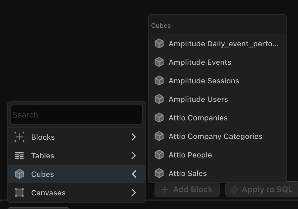The height and width of the screenshot is (209, 298).
Task: Choose Amplitude Daily_event_perfo... cube
Action: (218, 44)
